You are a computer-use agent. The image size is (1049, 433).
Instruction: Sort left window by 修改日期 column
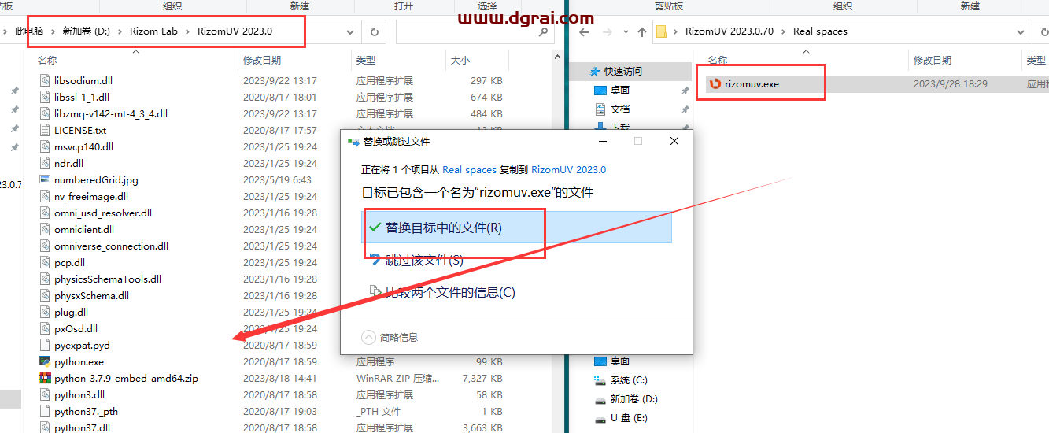[261, 60]
